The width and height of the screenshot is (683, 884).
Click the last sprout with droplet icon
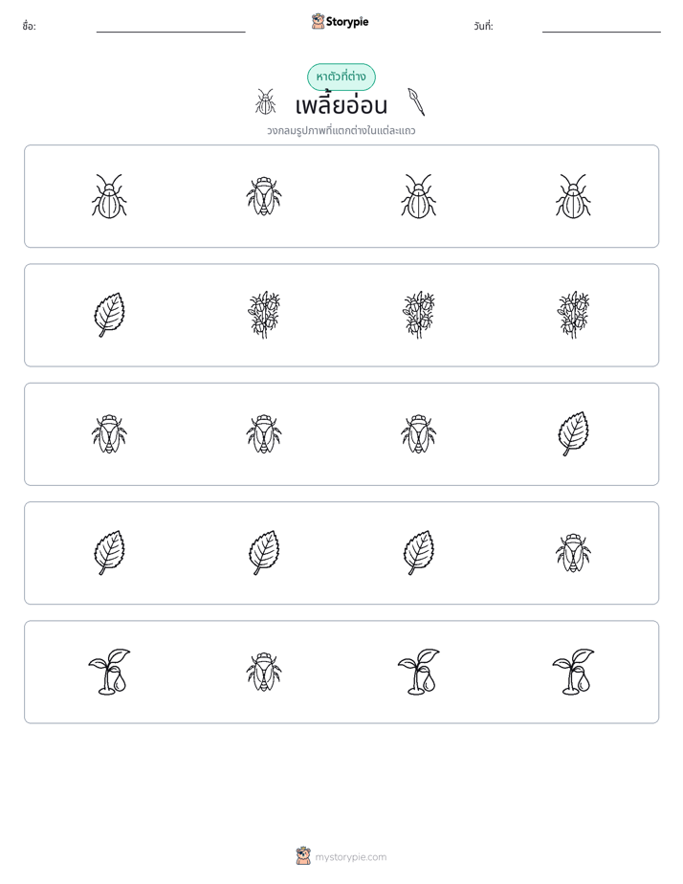pyautogui.click(x=573, y=672)
